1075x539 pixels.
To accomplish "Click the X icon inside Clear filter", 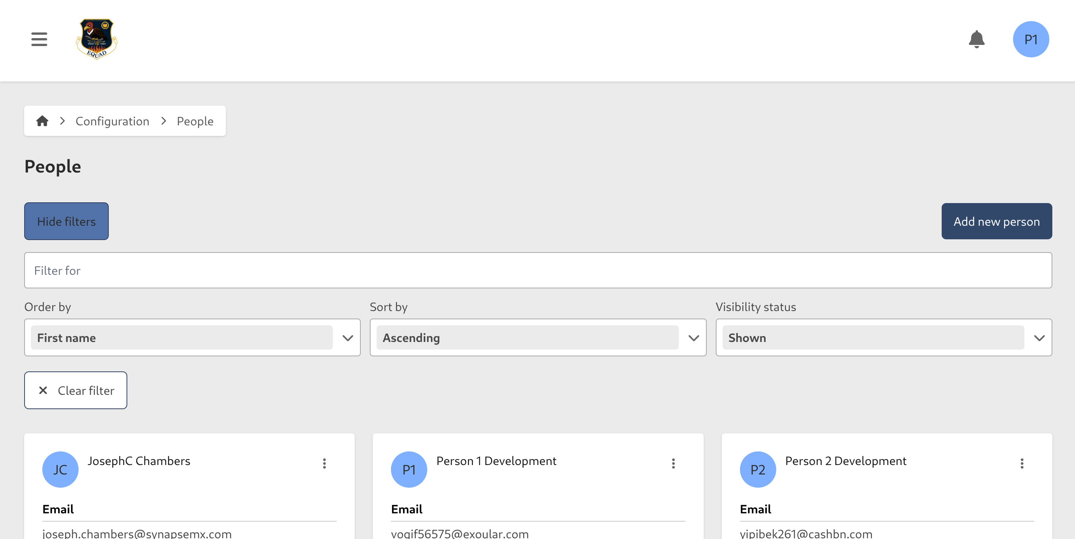I will pyautogui.click(x=42, y=390).
